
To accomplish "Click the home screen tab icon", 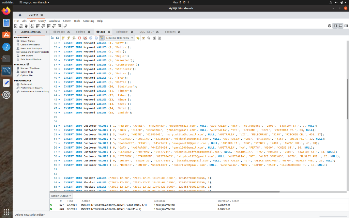I will 20,15.
